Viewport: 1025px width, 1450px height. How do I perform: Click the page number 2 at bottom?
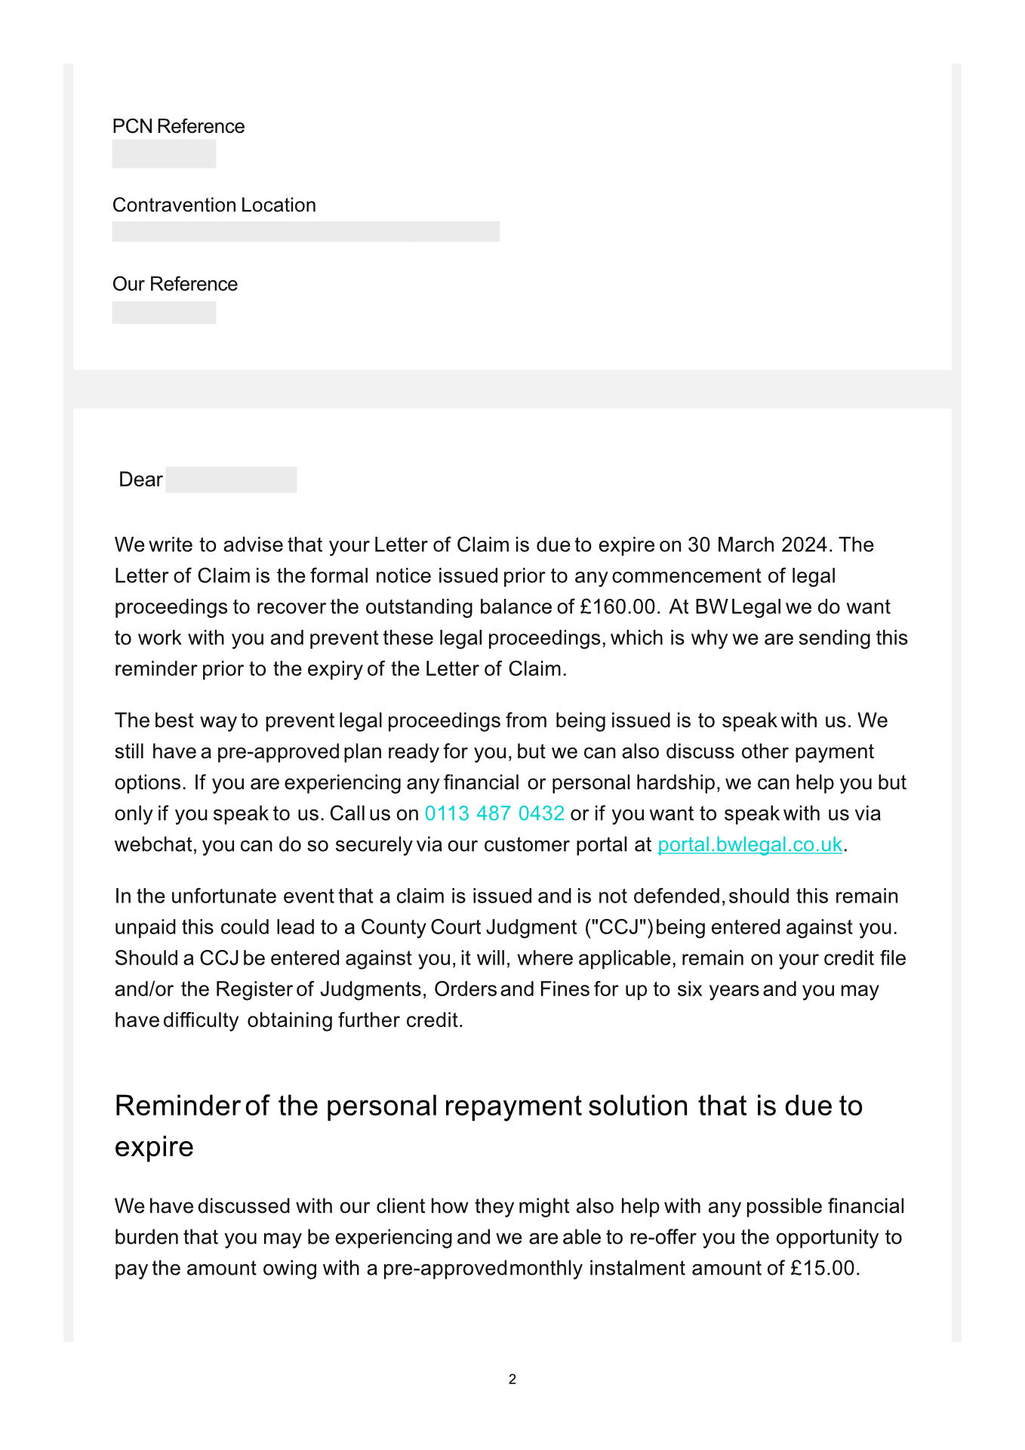click(512, 1379)
